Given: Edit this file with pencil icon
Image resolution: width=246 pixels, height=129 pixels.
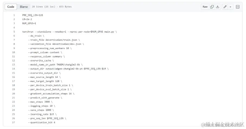Looking at the screenshot, I should [225, 7].
